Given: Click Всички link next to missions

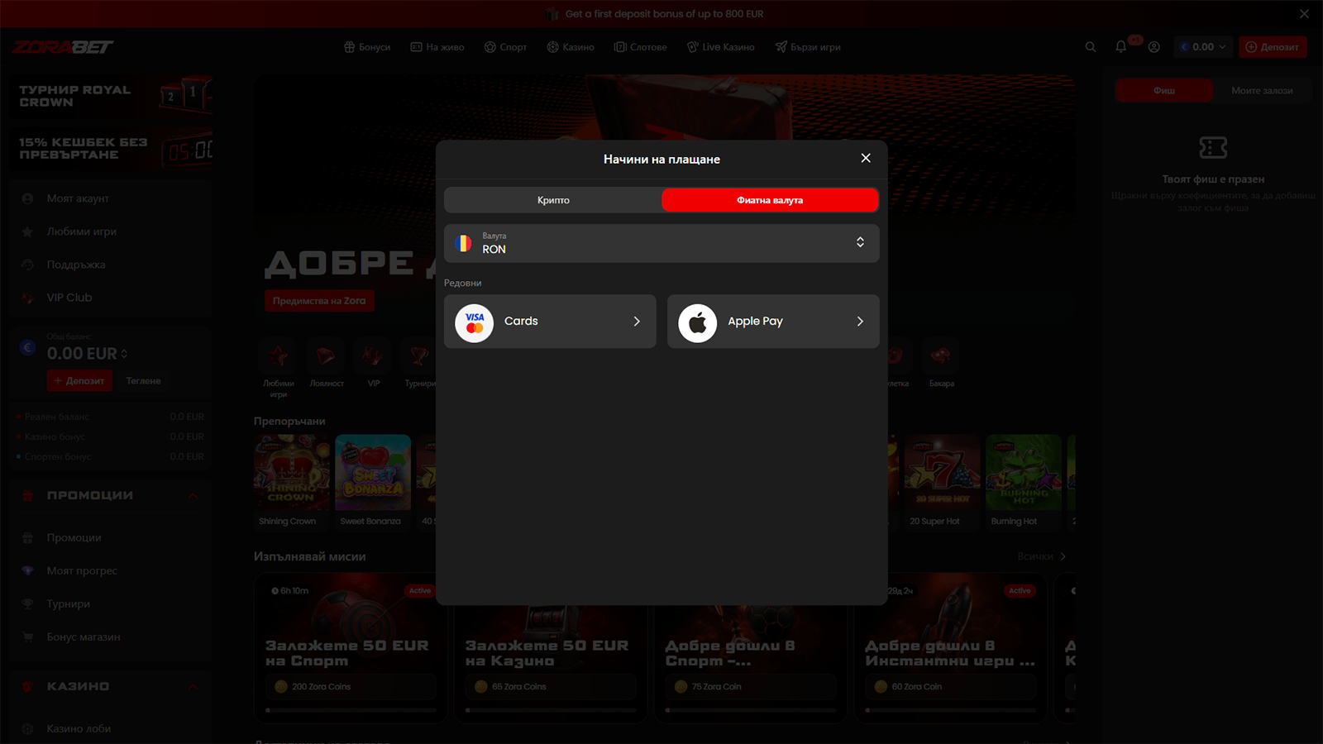Looking at the screenshot, I should tap(1042, 556).
